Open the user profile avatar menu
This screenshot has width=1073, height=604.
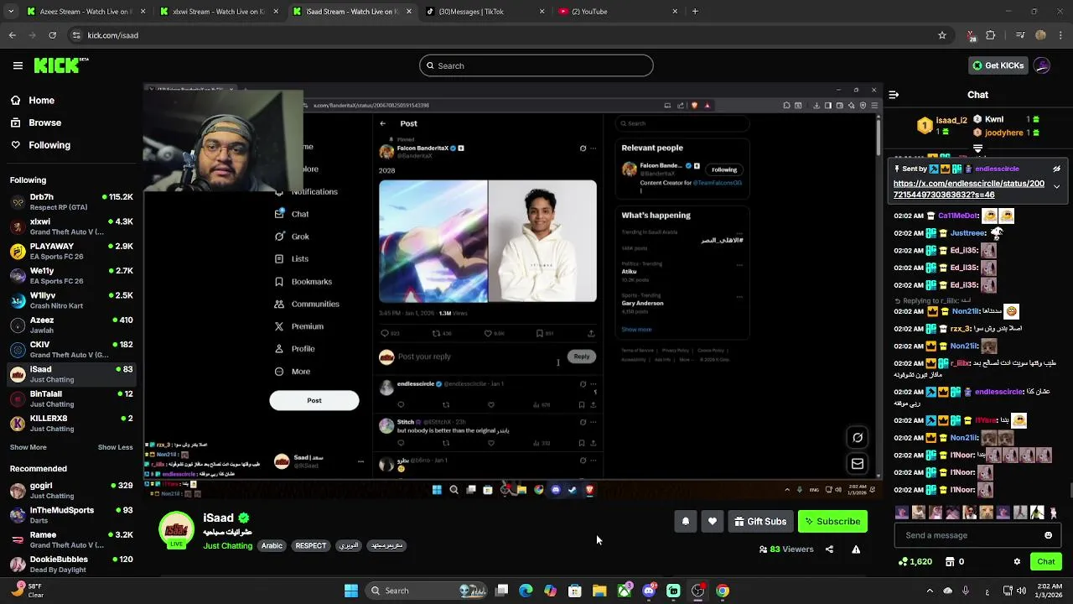pyautogui.click(x=1042, y=65)
